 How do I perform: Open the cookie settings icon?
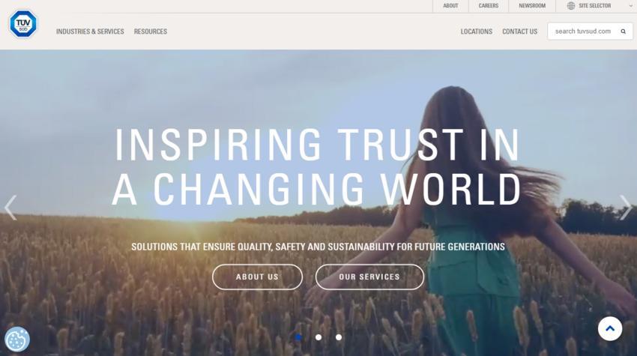pos(17,339)
